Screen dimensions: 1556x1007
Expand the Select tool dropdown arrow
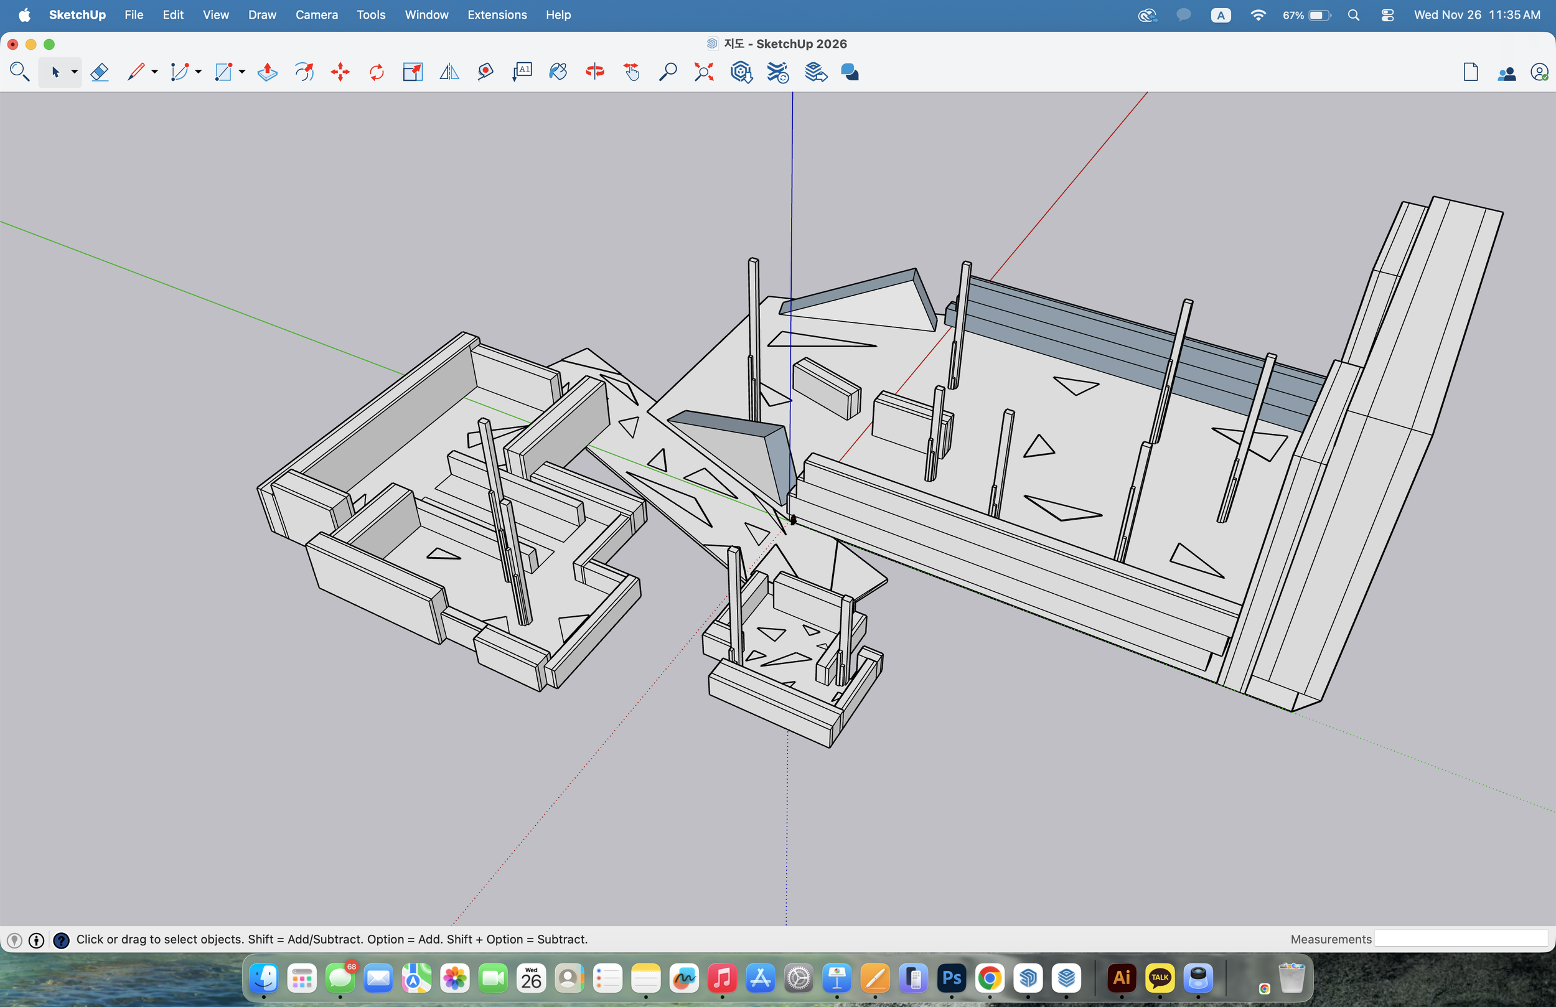tap(75, 72)
